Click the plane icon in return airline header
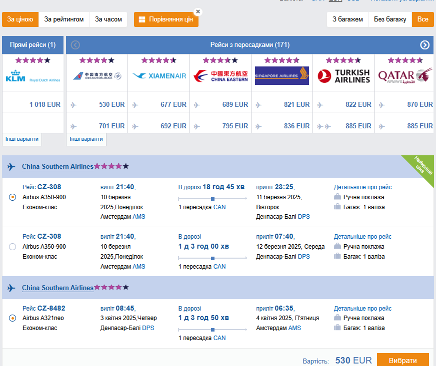The height and width of the screenshot is (366, 436). (x=11, y=288)
